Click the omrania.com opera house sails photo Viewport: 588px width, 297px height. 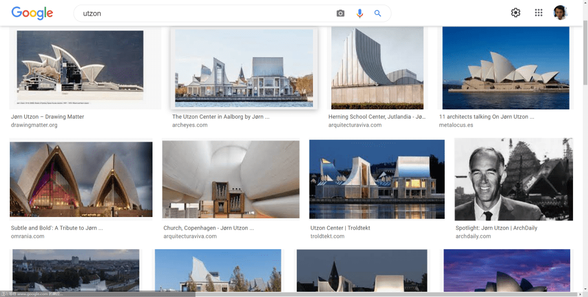[81, 179]
